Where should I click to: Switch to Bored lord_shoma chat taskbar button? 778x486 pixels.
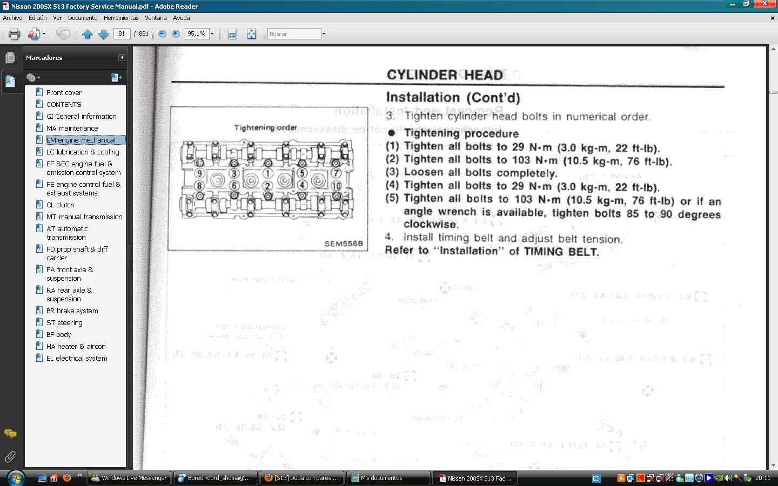215,478
